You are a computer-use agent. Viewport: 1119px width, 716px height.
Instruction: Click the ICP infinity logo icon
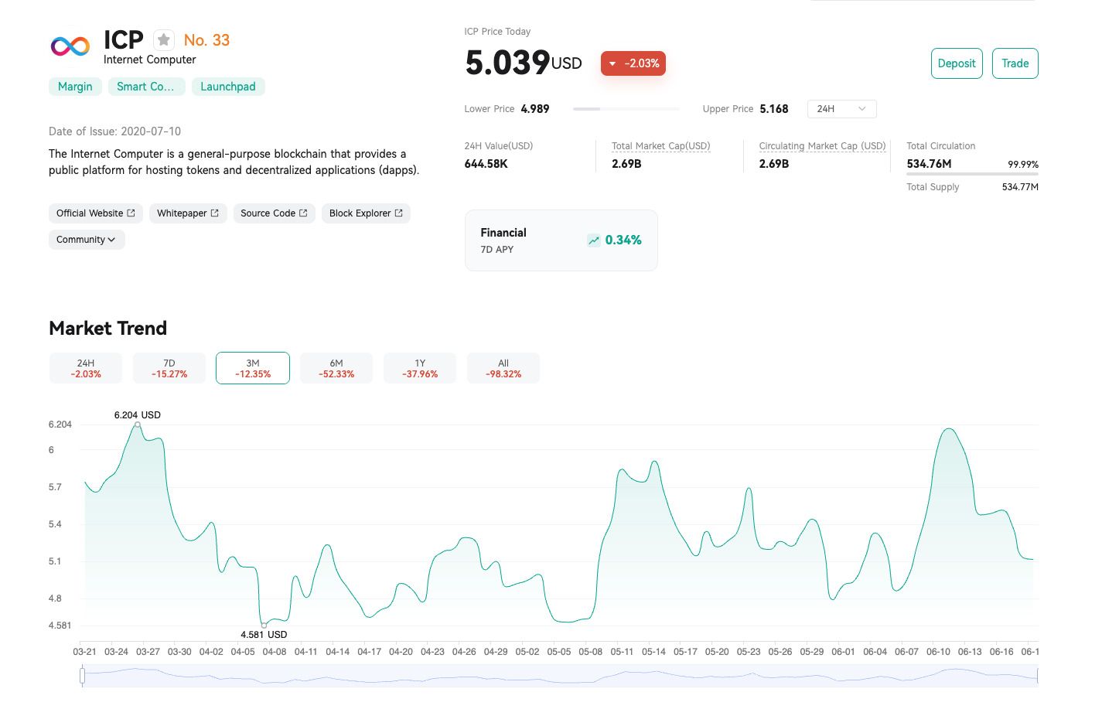point(70,47)
